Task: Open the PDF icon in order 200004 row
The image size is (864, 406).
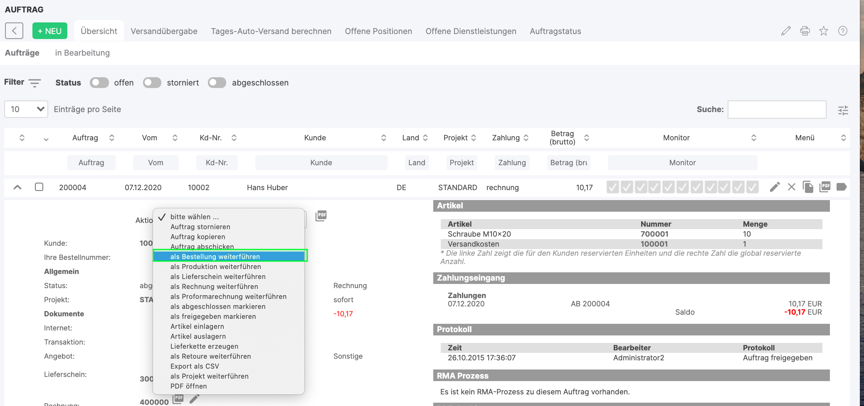Action: click(825, 187)
